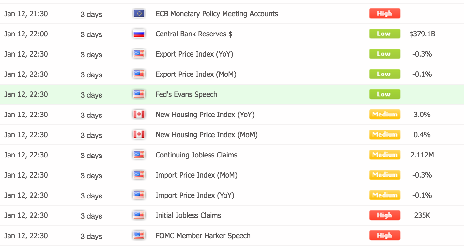Open ECB Monetary Policy Meeting Accounts event

(217, 14)
